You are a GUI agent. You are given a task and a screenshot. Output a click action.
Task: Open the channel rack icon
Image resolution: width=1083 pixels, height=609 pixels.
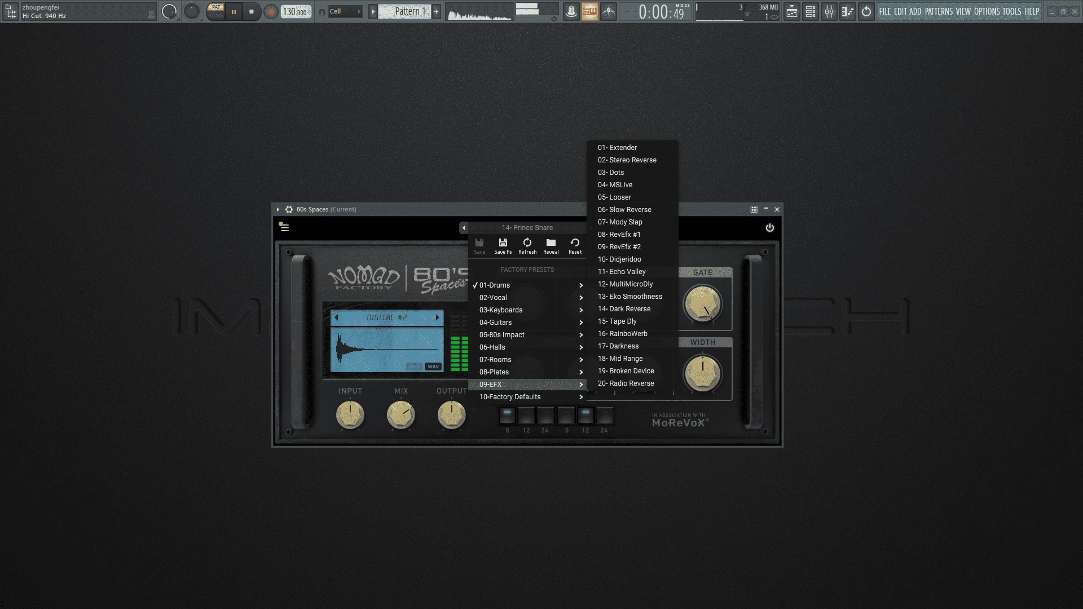click(811, 11)
